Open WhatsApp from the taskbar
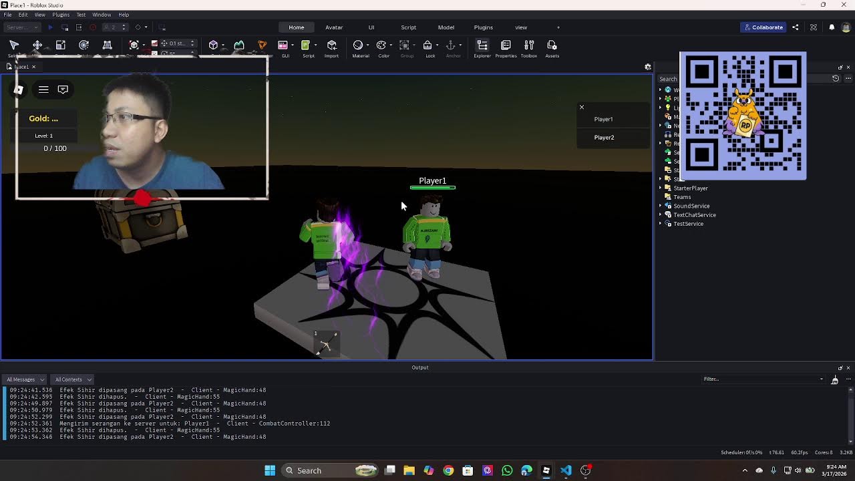The image size is (855, 481). (507, 470)
